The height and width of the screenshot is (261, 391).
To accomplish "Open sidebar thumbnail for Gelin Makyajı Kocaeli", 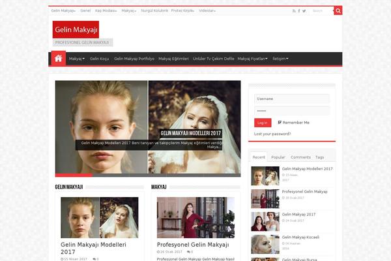I will click(265, 244).
